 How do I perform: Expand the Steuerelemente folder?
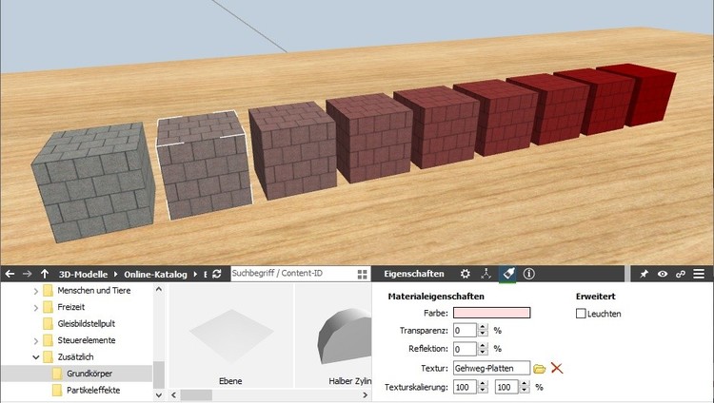click(36, 340)
